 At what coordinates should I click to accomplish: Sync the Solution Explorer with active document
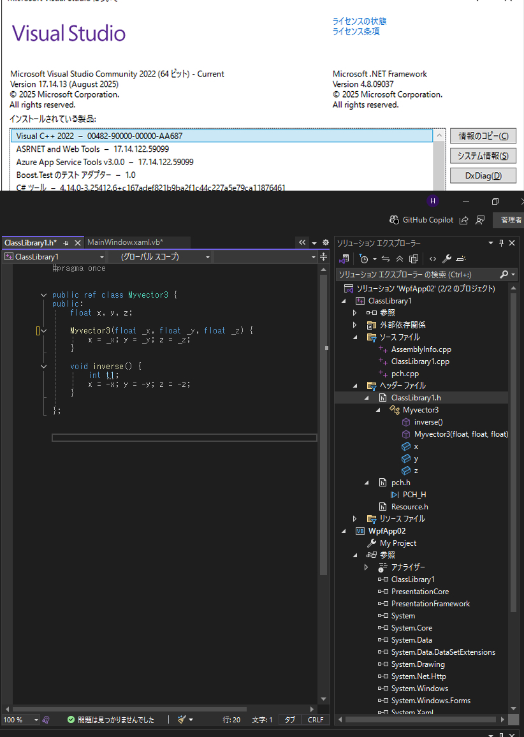coord(386,258)
